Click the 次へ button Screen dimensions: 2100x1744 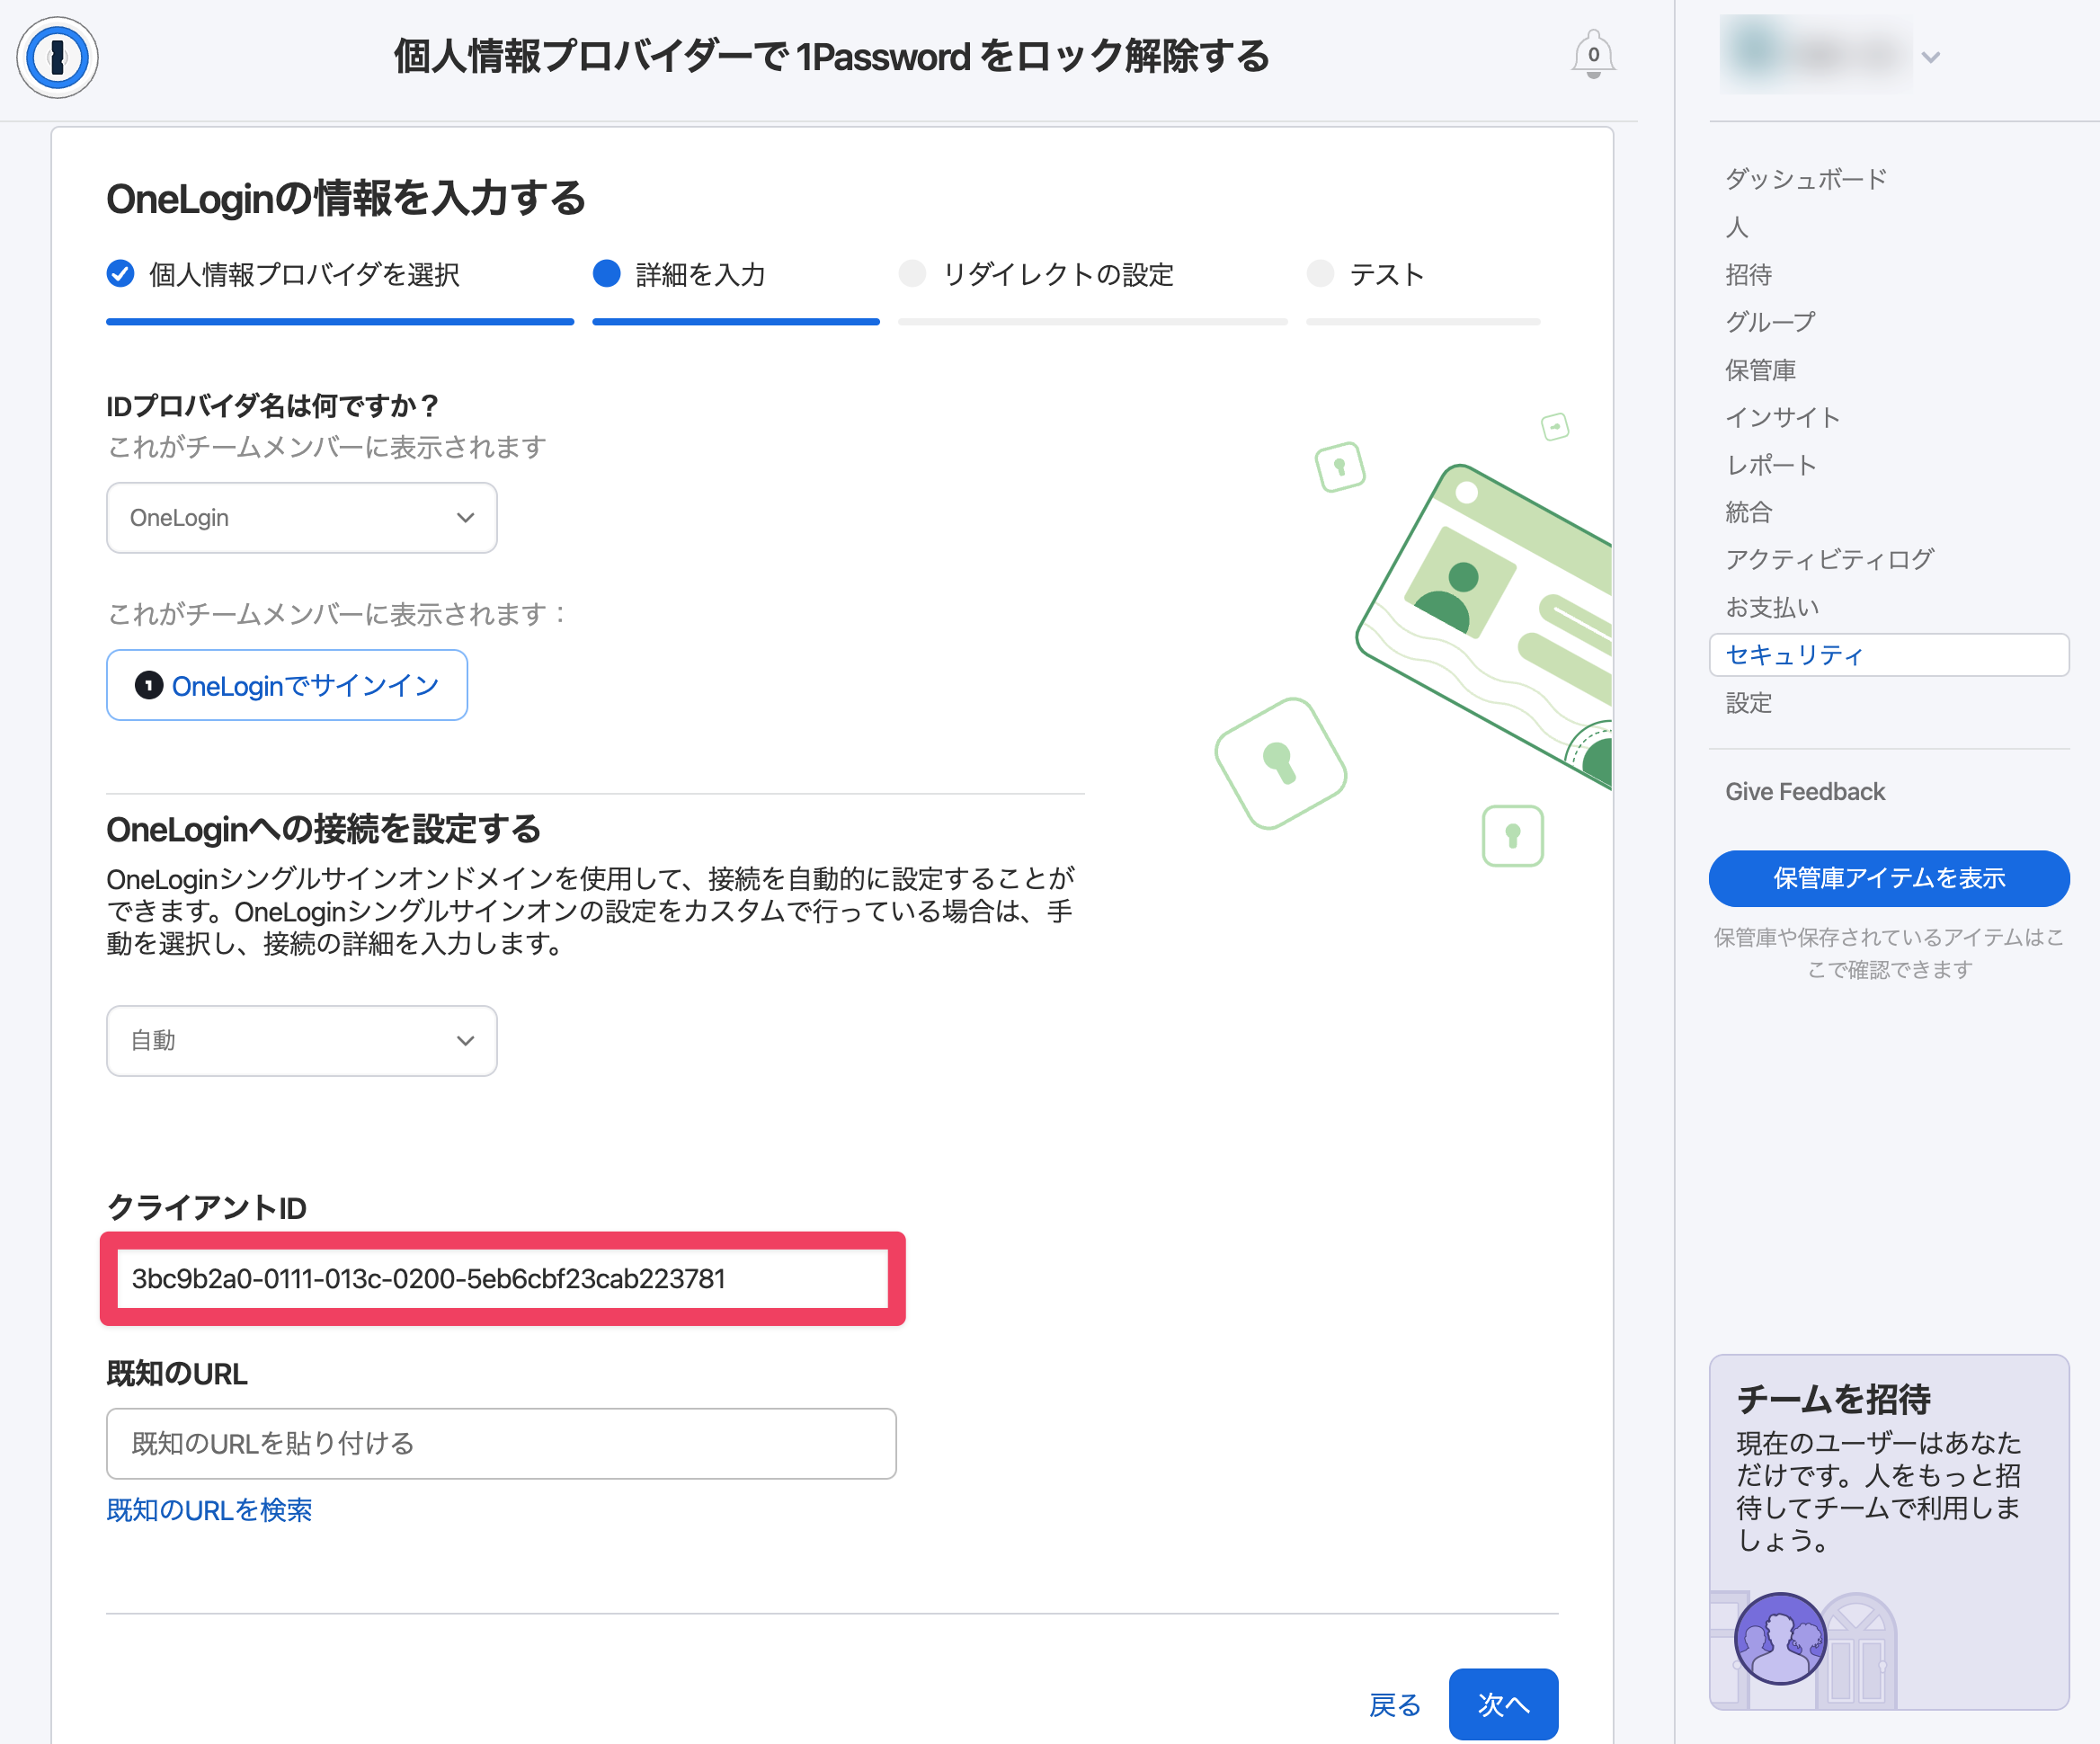click(1503, 1704)
